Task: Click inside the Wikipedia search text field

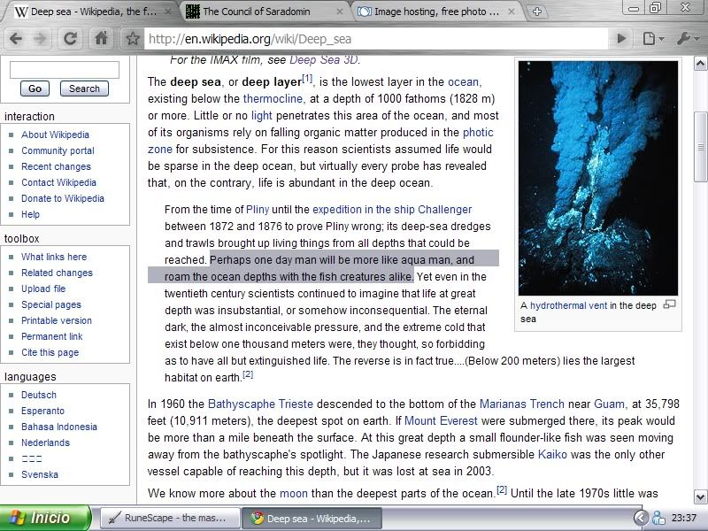Action: coord(64,70)
